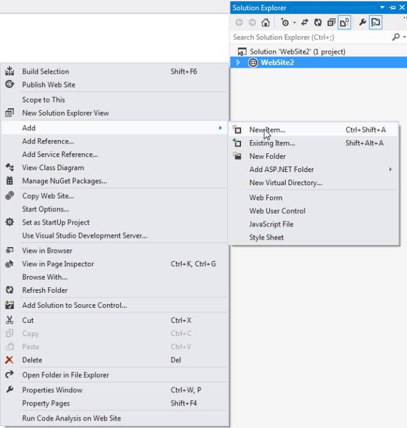
Task: Choose Web Form in Add submenu
Action: [314, 198]
